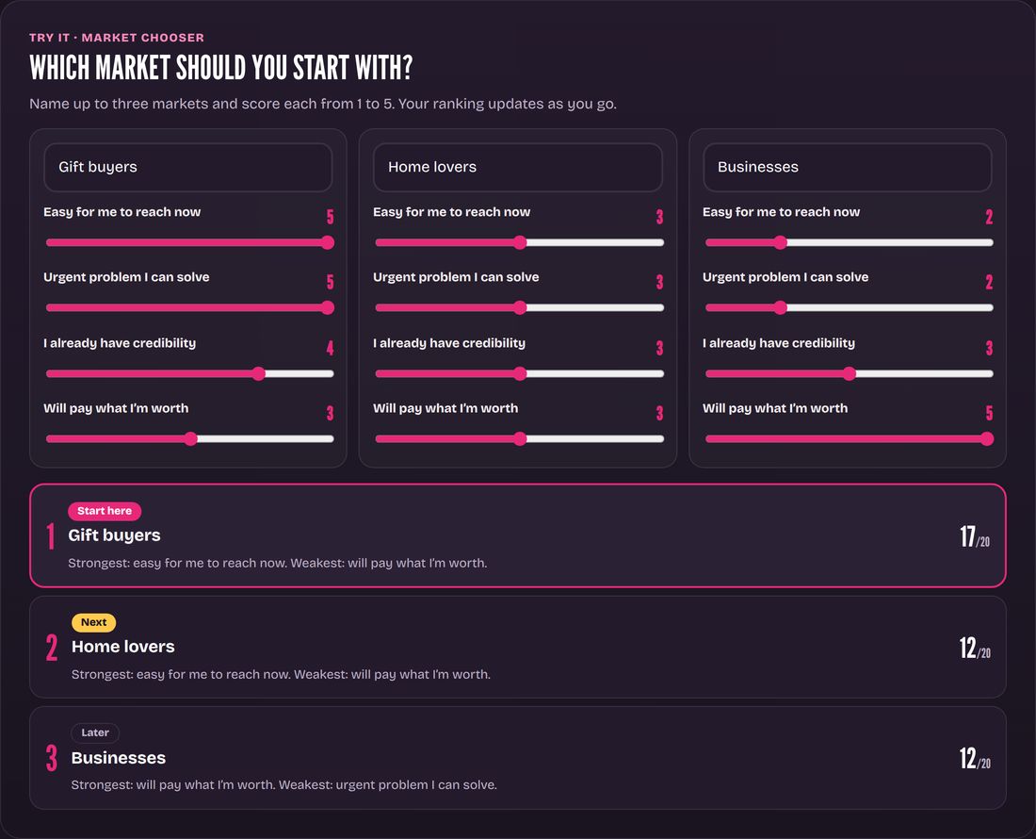Click 'Name up to three markets' instruction text
Image resolution: width=1036 pixels, height=839 pixels.
(x=323, y=105)
